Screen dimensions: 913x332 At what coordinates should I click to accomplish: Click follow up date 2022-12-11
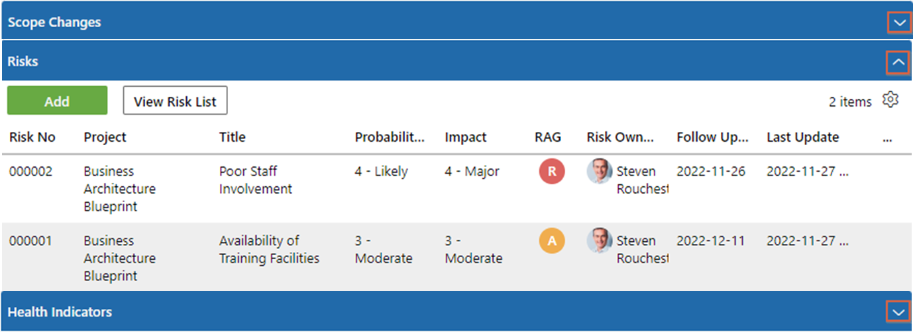[711, 241]
